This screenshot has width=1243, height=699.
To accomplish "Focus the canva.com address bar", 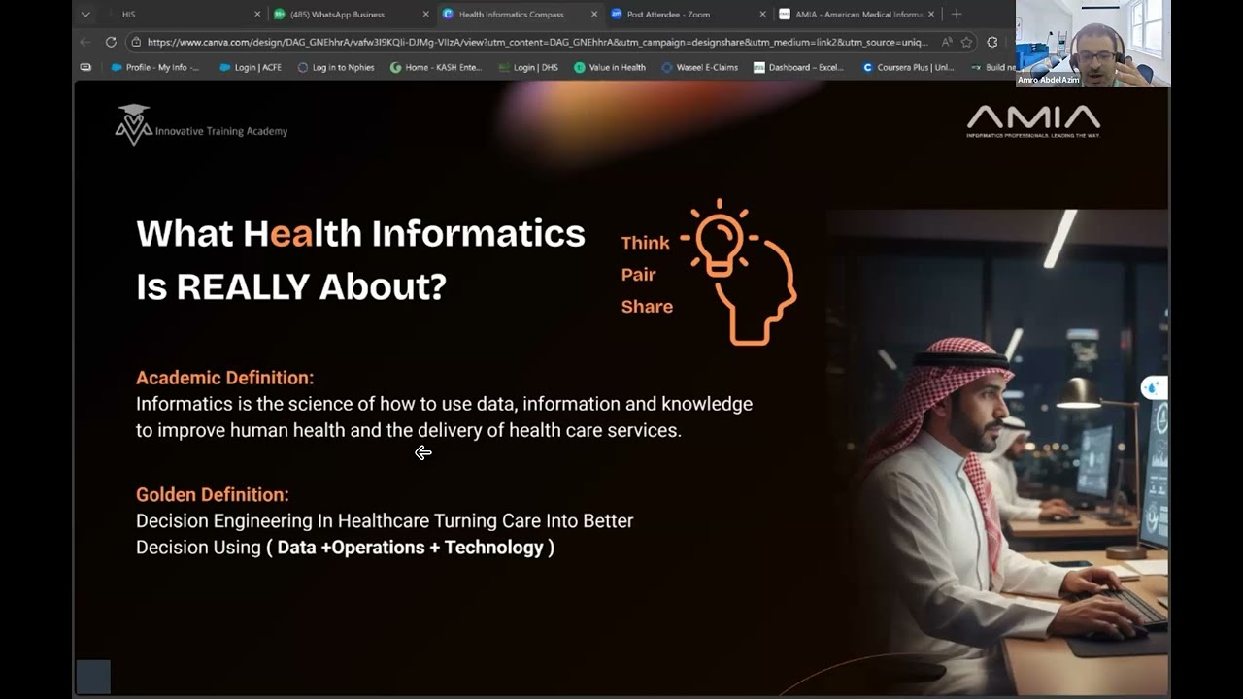I will pos(537,42).
